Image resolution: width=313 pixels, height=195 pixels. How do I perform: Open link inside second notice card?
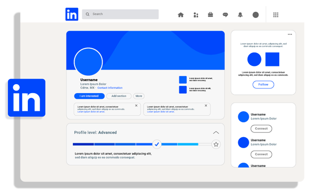coord(161,112)
